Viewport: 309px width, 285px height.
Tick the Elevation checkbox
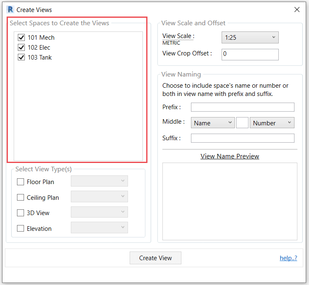point(20,228)
